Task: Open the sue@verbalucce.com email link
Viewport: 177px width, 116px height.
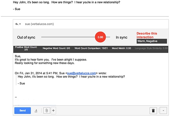Action: pos(81,73)
